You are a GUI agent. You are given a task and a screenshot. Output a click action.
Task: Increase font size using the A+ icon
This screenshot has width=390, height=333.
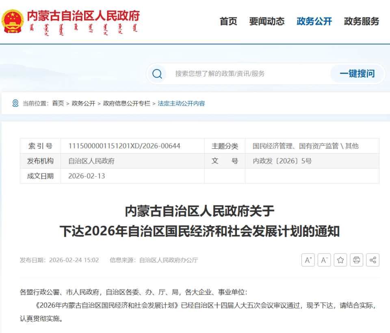(308, 260)
